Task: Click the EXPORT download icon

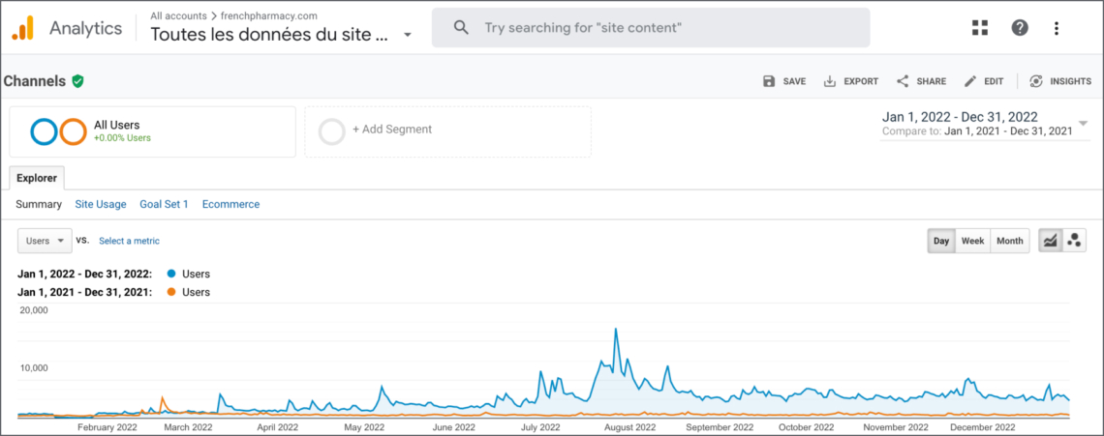Action: pos(829,81)
